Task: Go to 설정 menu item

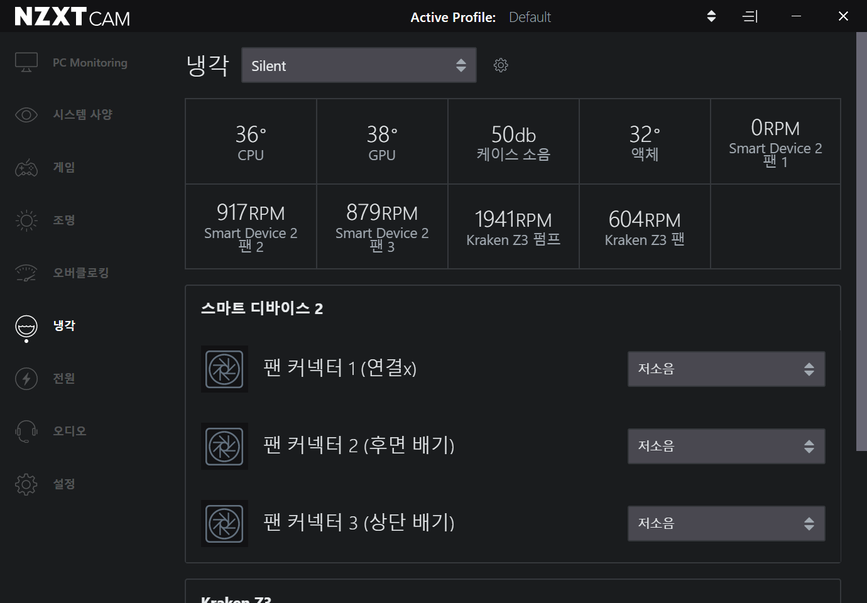Action: click(63, 484)
